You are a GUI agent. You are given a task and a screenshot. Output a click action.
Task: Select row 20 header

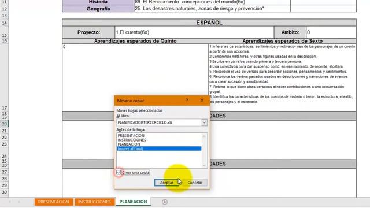4,124
